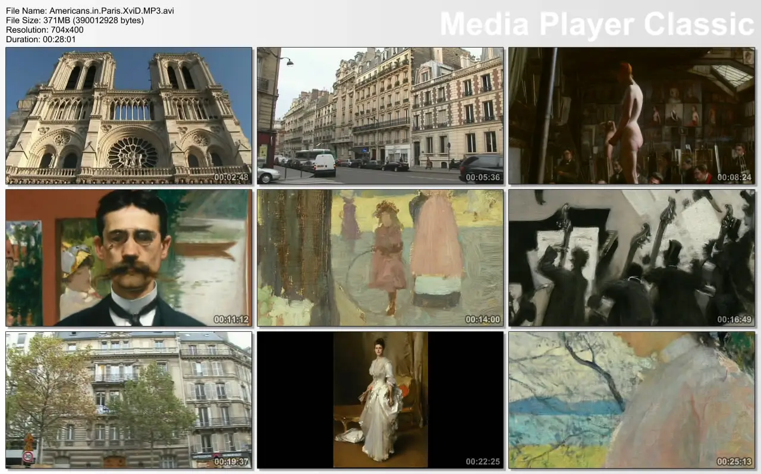Select the black-and-white musicians painting thumbnail

[x=631, y=258]
